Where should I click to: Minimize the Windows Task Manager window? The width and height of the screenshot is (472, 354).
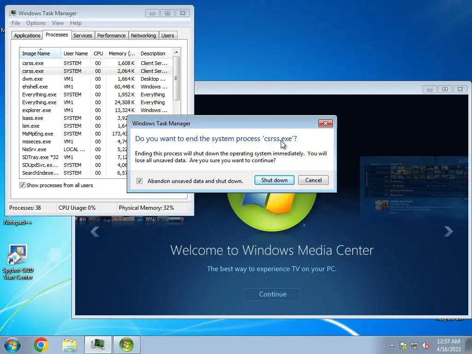click(152, 13)
